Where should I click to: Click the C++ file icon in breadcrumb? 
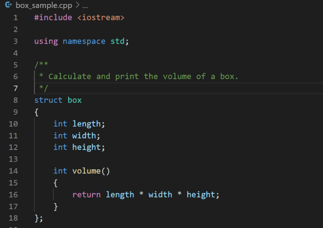pos(8,5)
